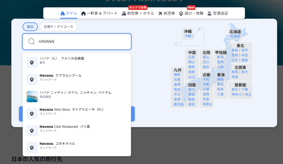Click the pin icon for Havana Club Restaurant
283x164 pixels.
pyautogui.click(x=32, y=131)
